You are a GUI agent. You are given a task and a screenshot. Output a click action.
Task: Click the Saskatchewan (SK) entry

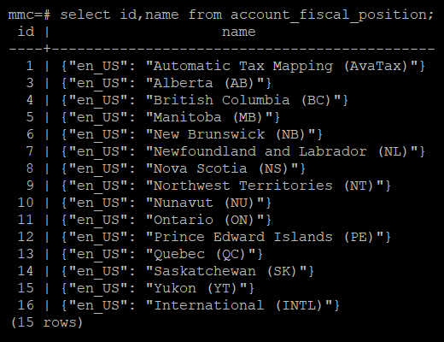230,271
